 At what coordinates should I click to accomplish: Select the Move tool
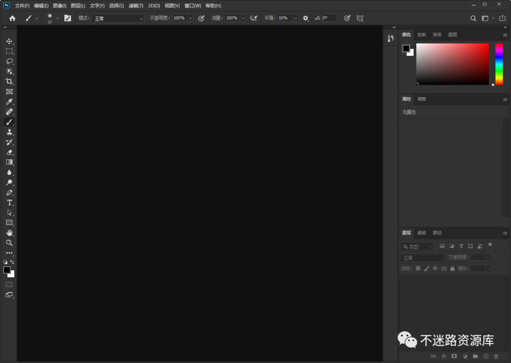click(9, 41)
